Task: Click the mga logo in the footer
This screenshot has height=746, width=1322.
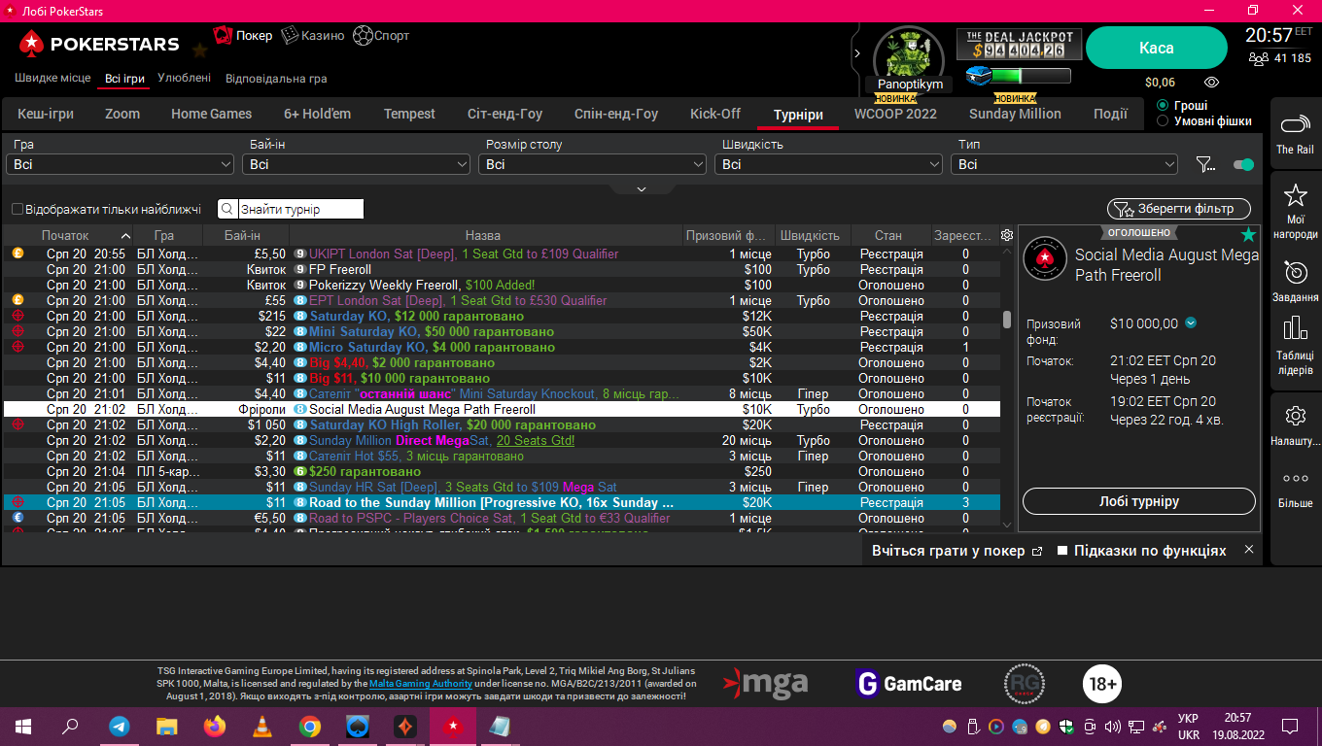Action: point(765,683)
